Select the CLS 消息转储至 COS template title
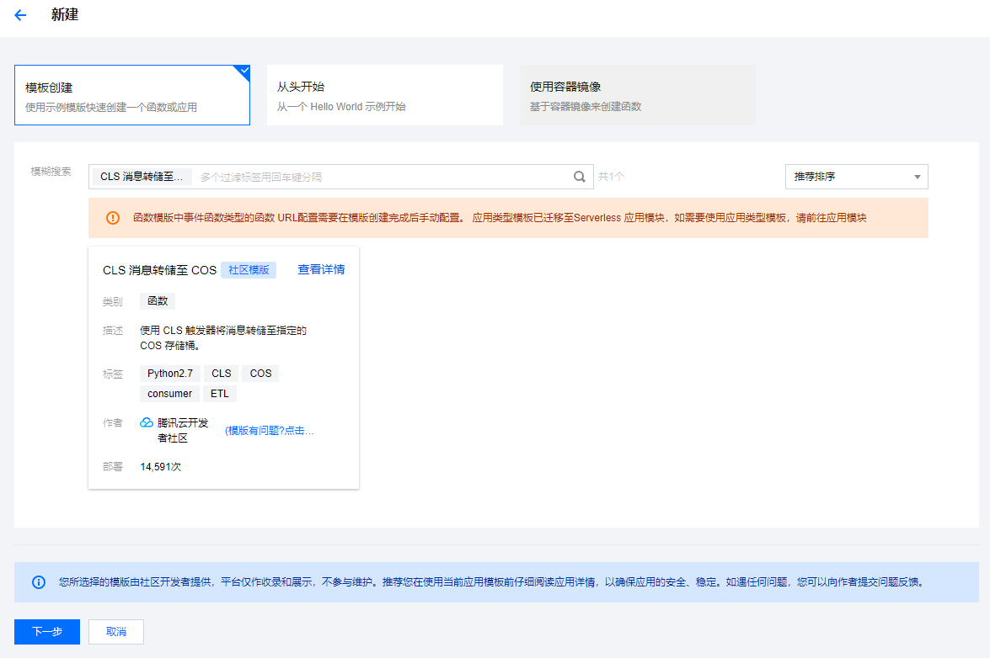 coord(160,270)
